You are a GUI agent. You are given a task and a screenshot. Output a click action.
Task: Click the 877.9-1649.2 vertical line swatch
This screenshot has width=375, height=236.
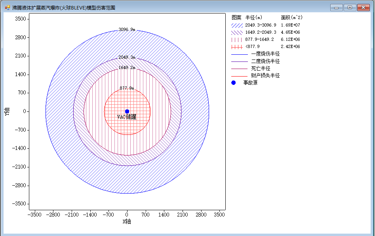(237, 40)
